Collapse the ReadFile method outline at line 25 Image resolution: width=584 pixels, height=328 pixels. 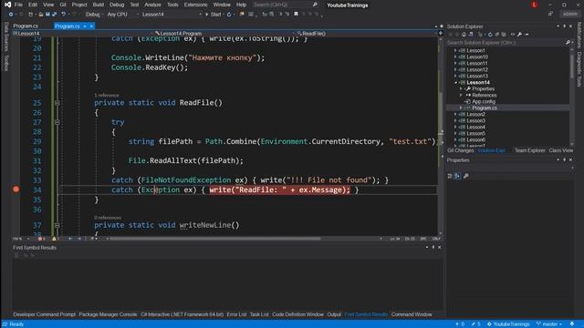coord(57,103)
